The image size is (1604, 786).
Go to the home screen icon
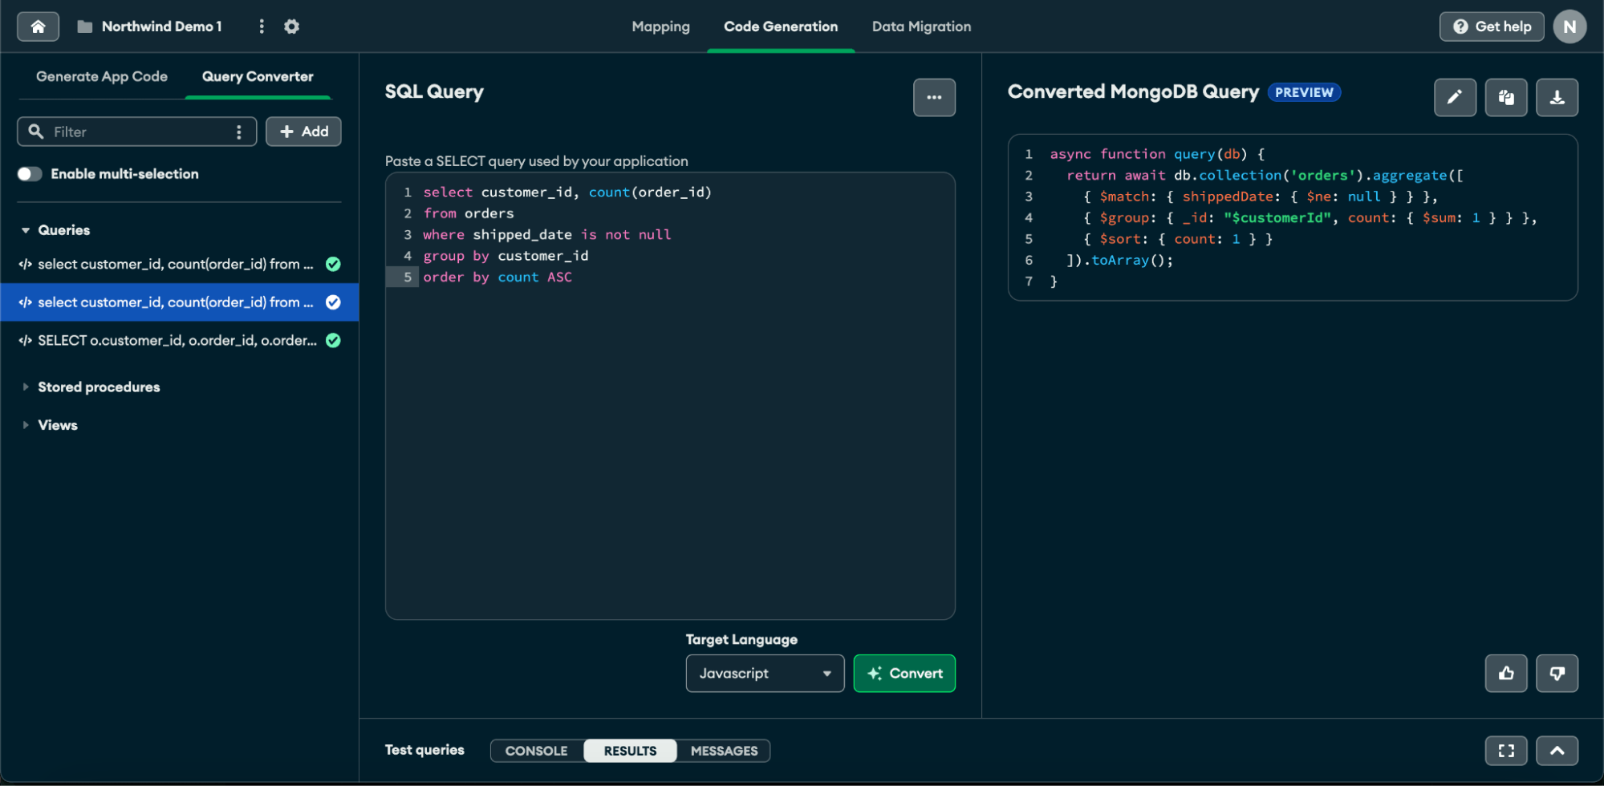[38, 26]
